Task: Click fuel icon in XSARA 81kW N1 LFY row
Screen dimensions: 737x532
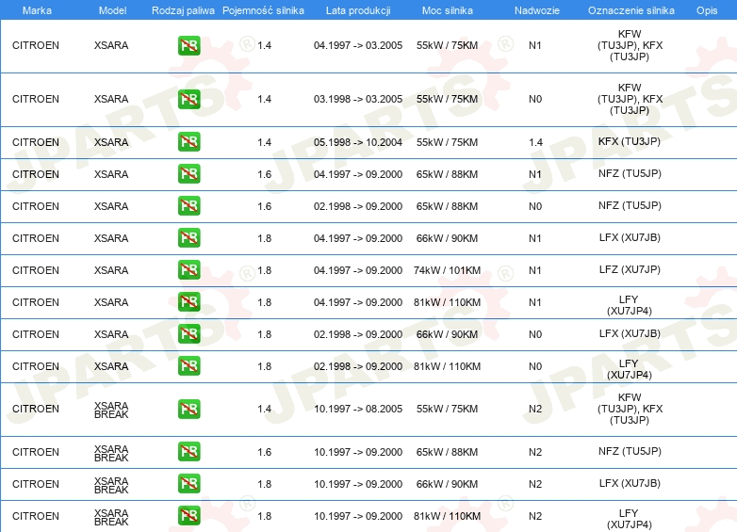Action: [x=188, y=301]
